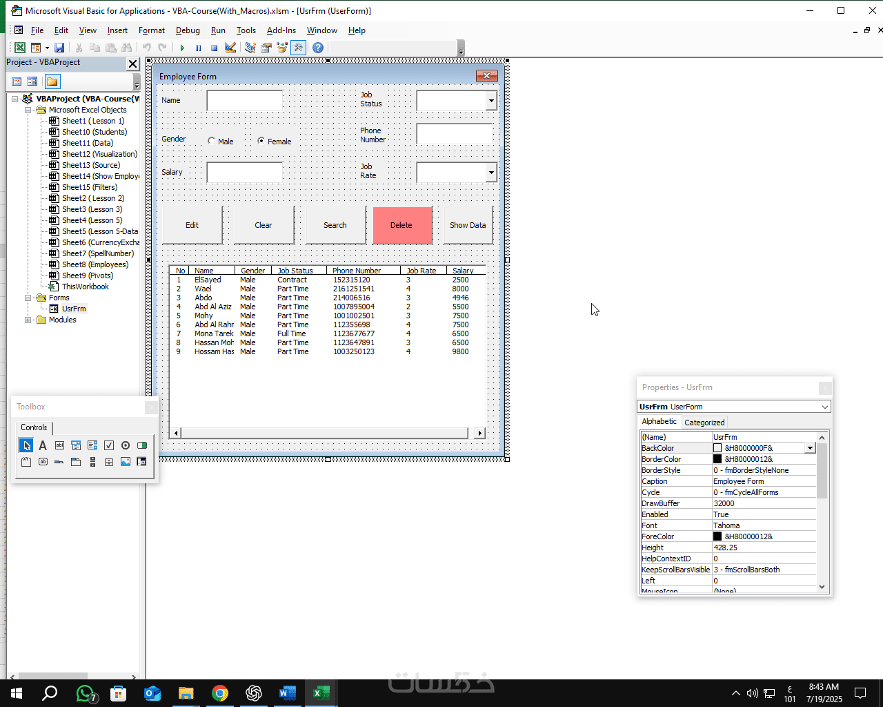Viewport: 883px width, 707px height.
Task: Open the Job Status combo box dropdown
Action: pos(491,101)
